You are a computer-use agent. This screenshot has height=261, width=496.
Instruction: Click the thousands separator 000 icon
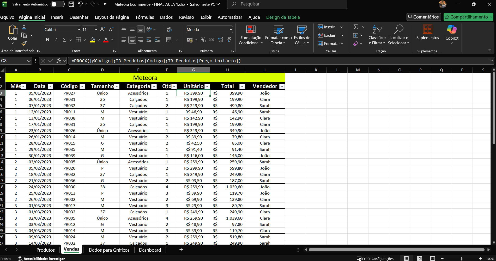[211, 40]
